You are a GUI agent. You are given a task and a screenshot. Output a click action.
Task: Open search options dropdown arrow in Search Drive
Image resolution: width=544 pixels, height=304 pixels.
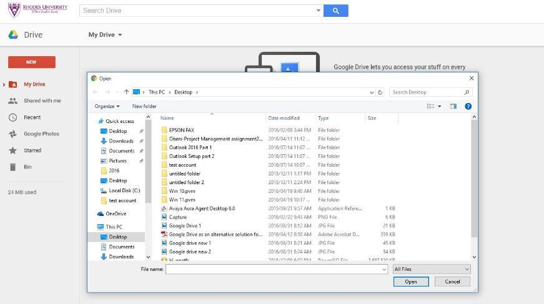point(318,11)
